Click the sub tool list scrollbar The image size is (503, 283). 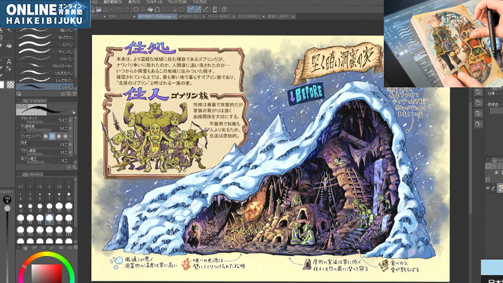(75, 62)
